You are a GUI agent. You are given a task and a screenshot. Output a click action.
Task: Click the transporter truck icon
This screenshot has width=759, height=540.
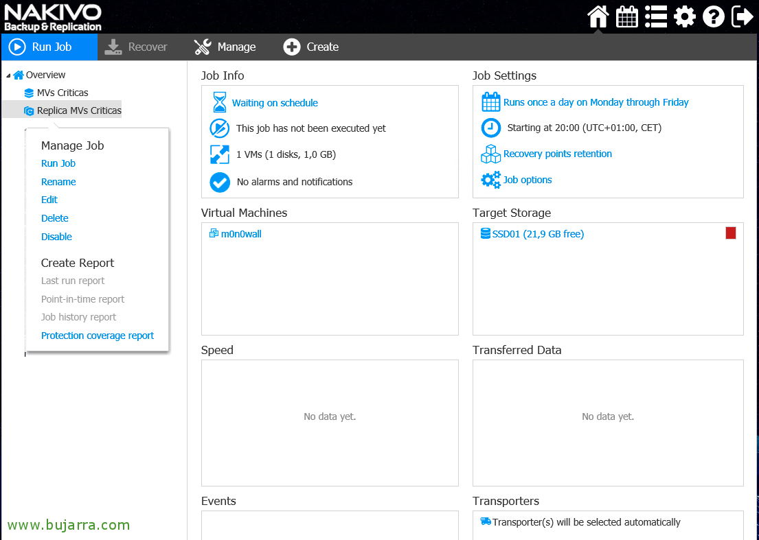[486, 521]
